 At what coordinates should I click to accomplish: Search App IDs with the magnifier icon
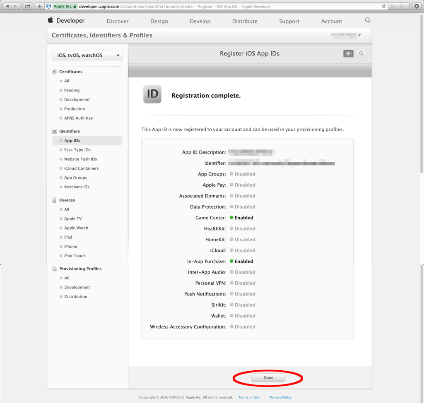pos(361,53)
